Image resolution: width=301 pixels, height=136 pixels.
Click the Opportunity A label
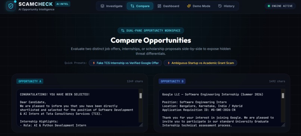(30, 81)
